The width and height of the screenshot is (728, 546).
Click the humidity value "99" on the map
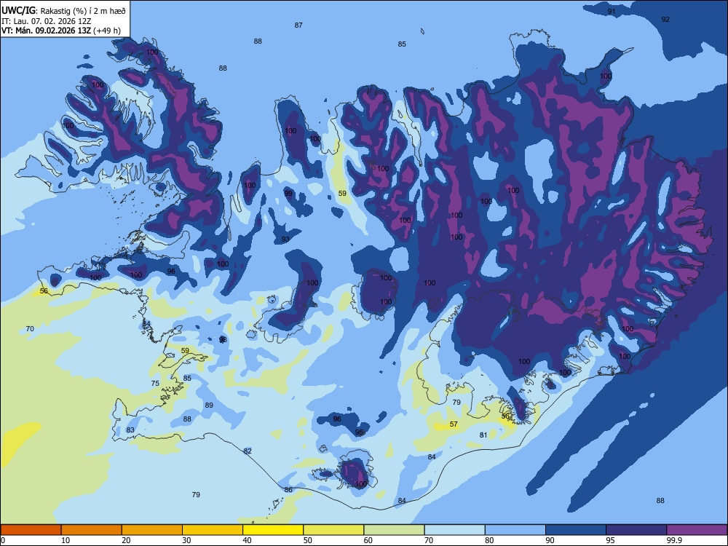[288, 193]
